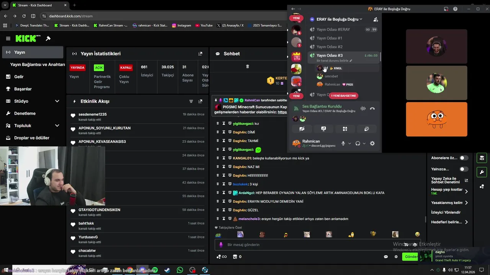Viewport: 490px width, 275px height.
Task: Click the Kick chat panel scrollbar
Action: tap(426, 219)
